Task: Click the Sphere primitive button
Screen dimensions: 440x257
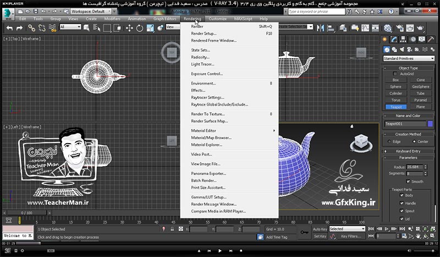Action: pos(395,87)
